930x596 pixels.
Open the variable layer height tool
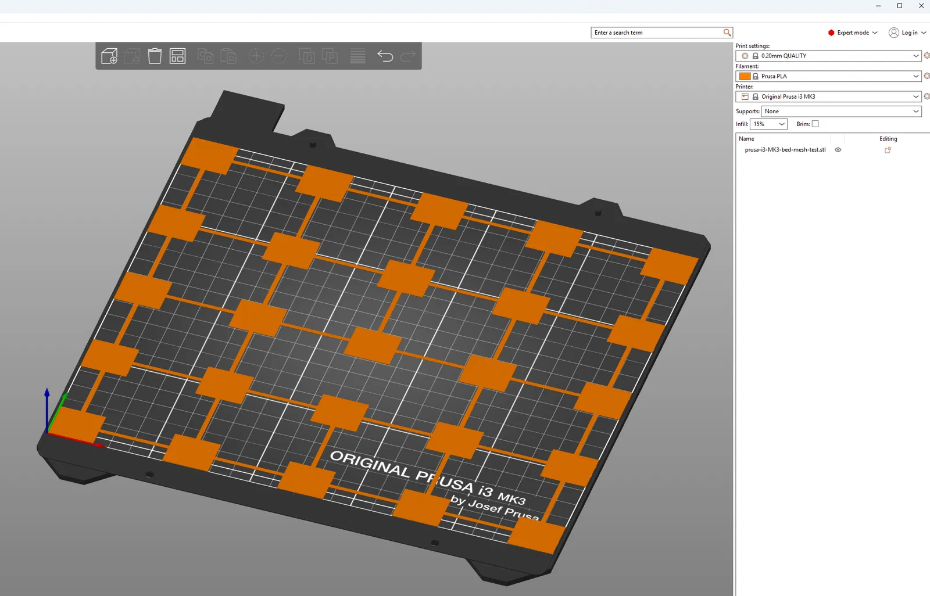tap(357, 56)
